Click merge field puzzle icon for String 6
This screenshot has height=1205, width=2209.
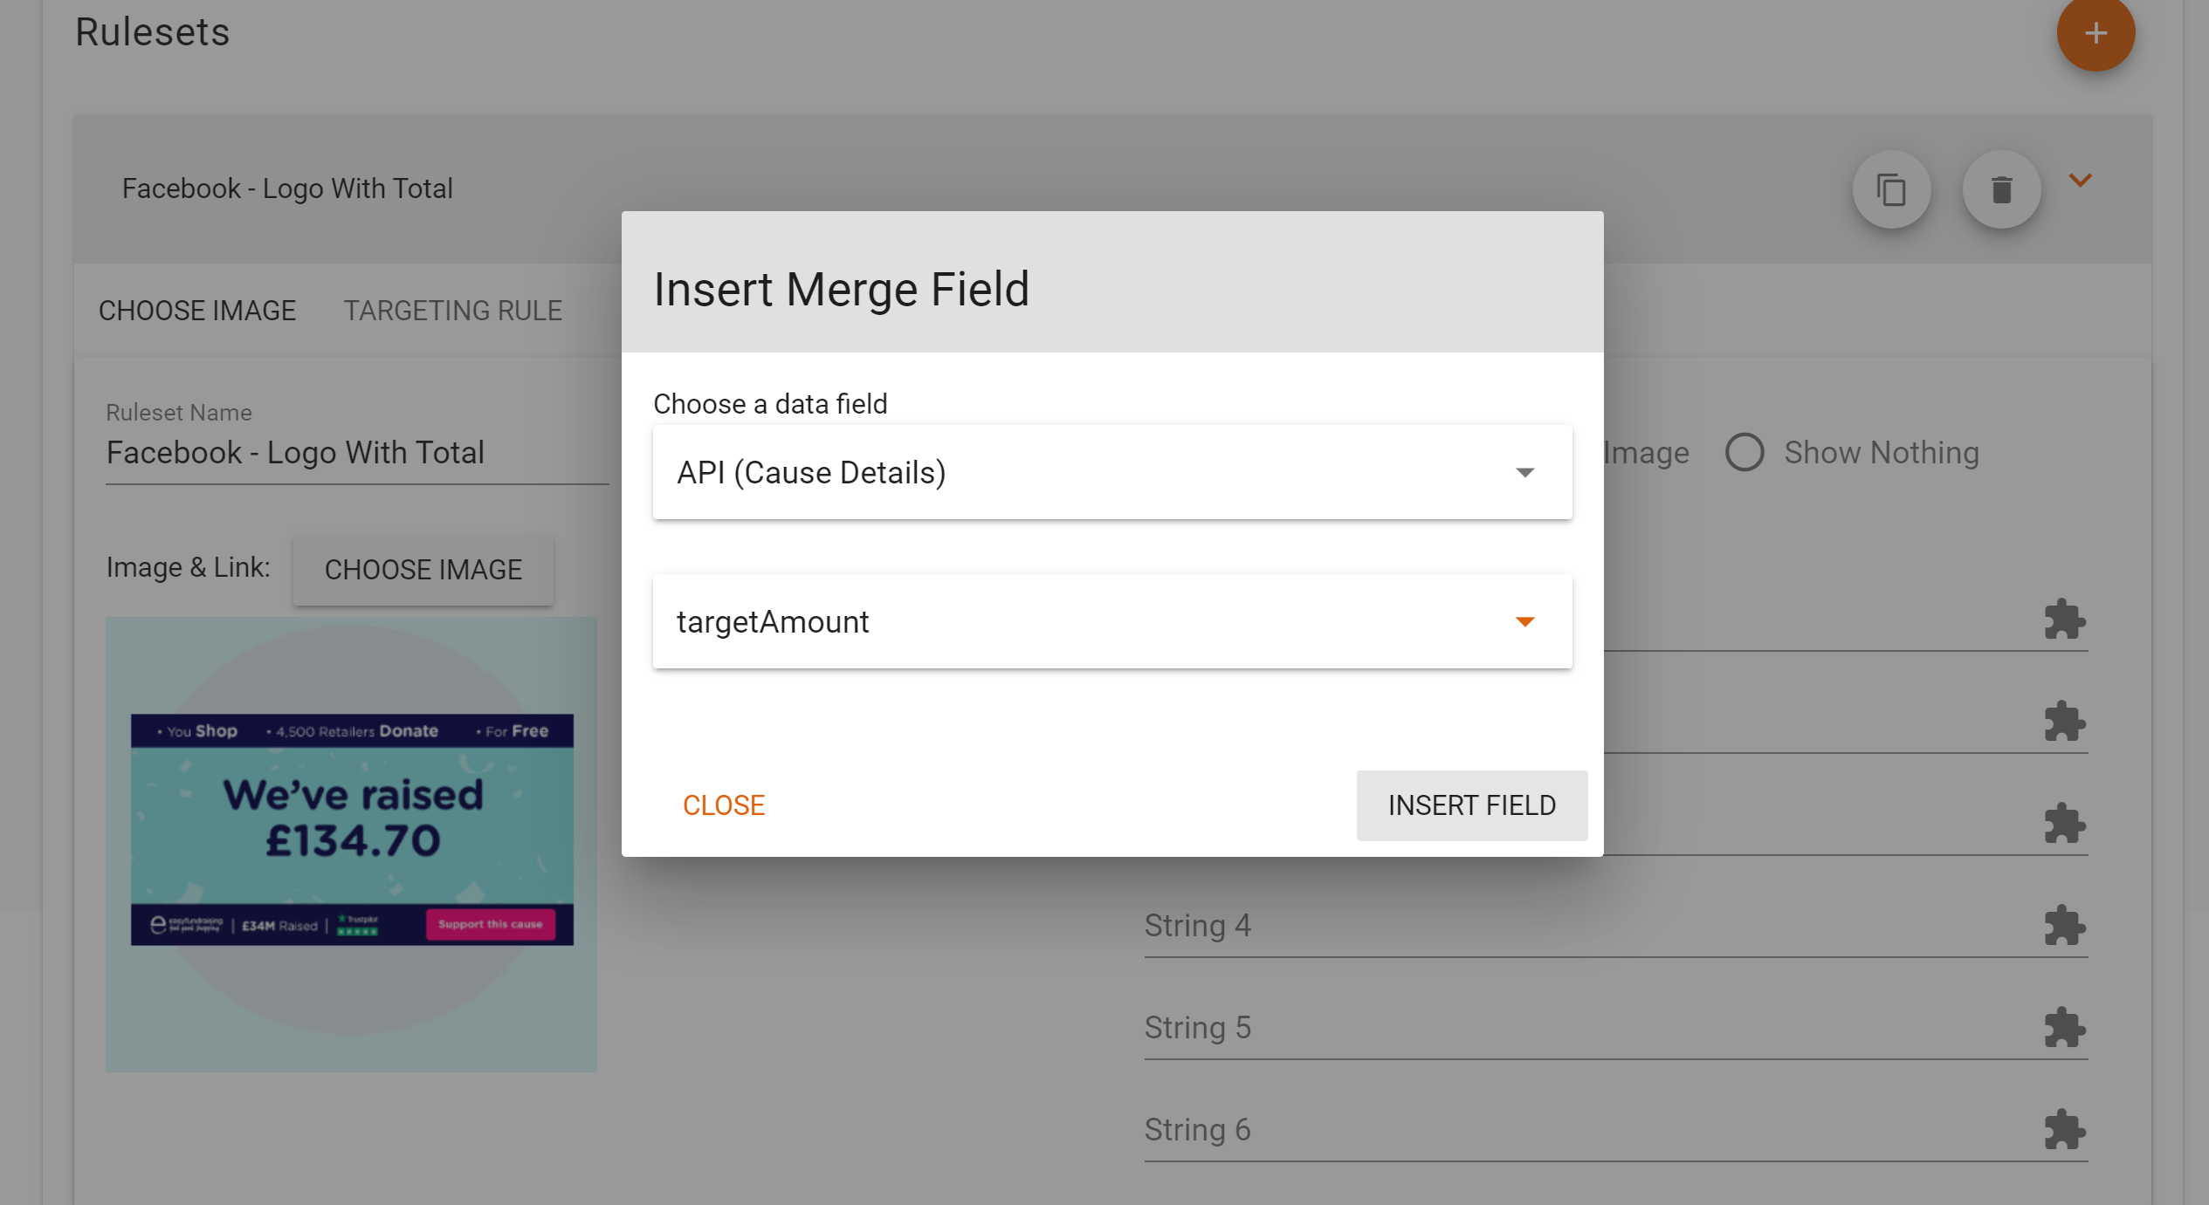[2064, 1129]
